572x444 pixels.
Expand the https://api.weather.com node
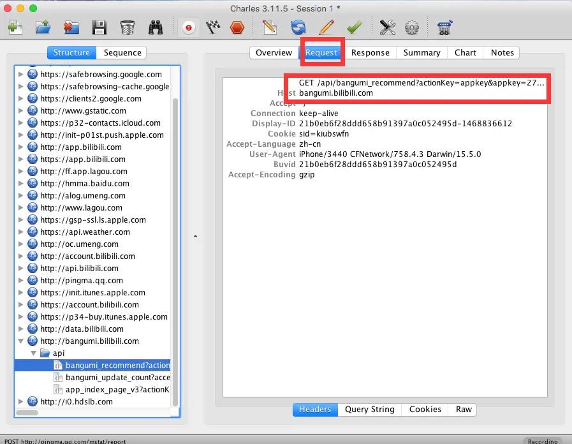pos(21,232)
